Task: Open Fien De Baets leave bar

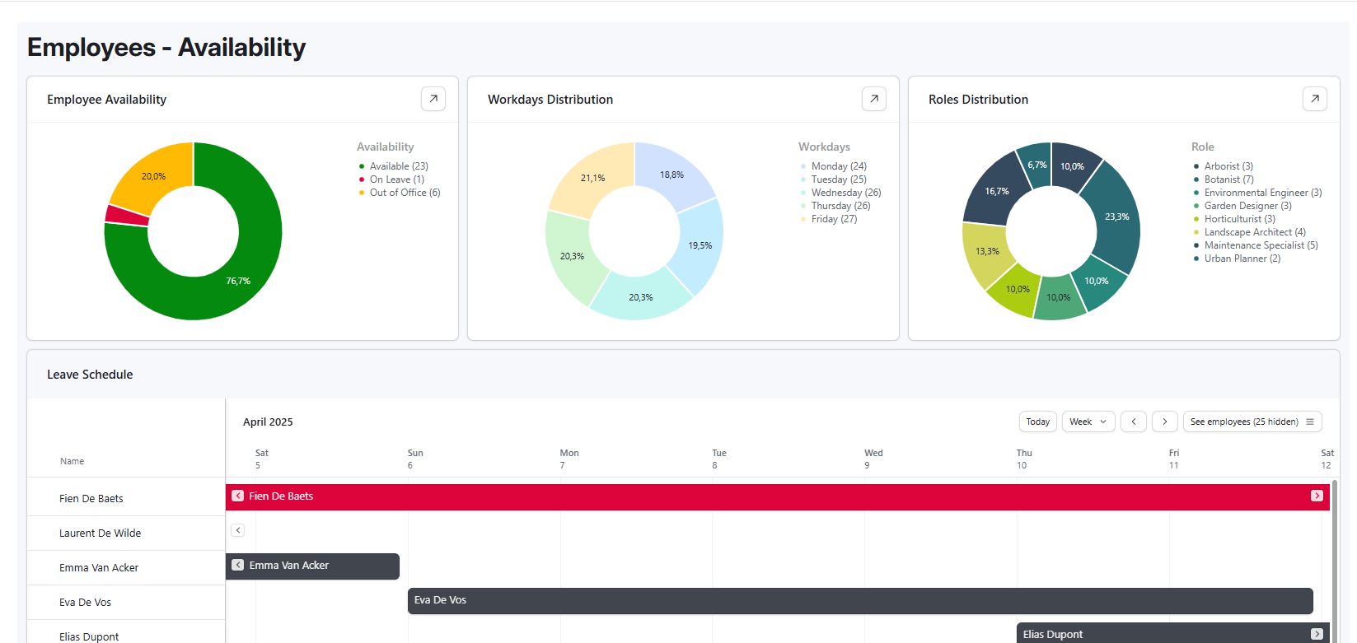Action: tap(777, 496)
